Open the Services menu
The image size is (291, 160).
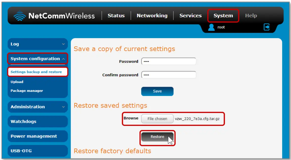click(190, 16)
